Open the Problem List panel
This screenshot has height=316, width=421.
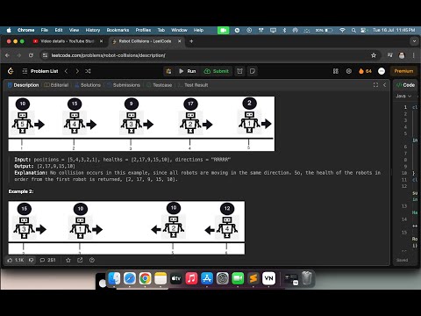pyautogui.click(x=40, y=71)
